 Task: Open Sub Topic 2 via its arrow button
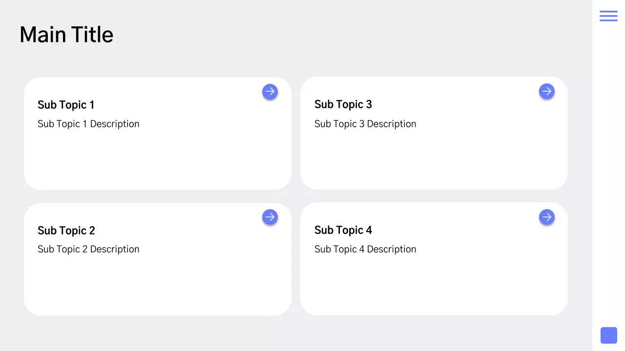270,217
